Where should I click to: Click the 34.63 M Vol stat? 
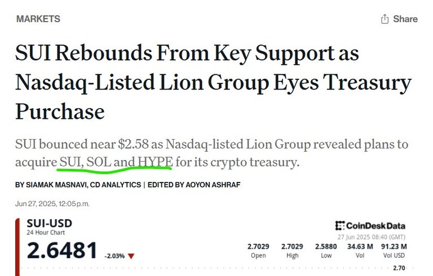pos(360,251)
